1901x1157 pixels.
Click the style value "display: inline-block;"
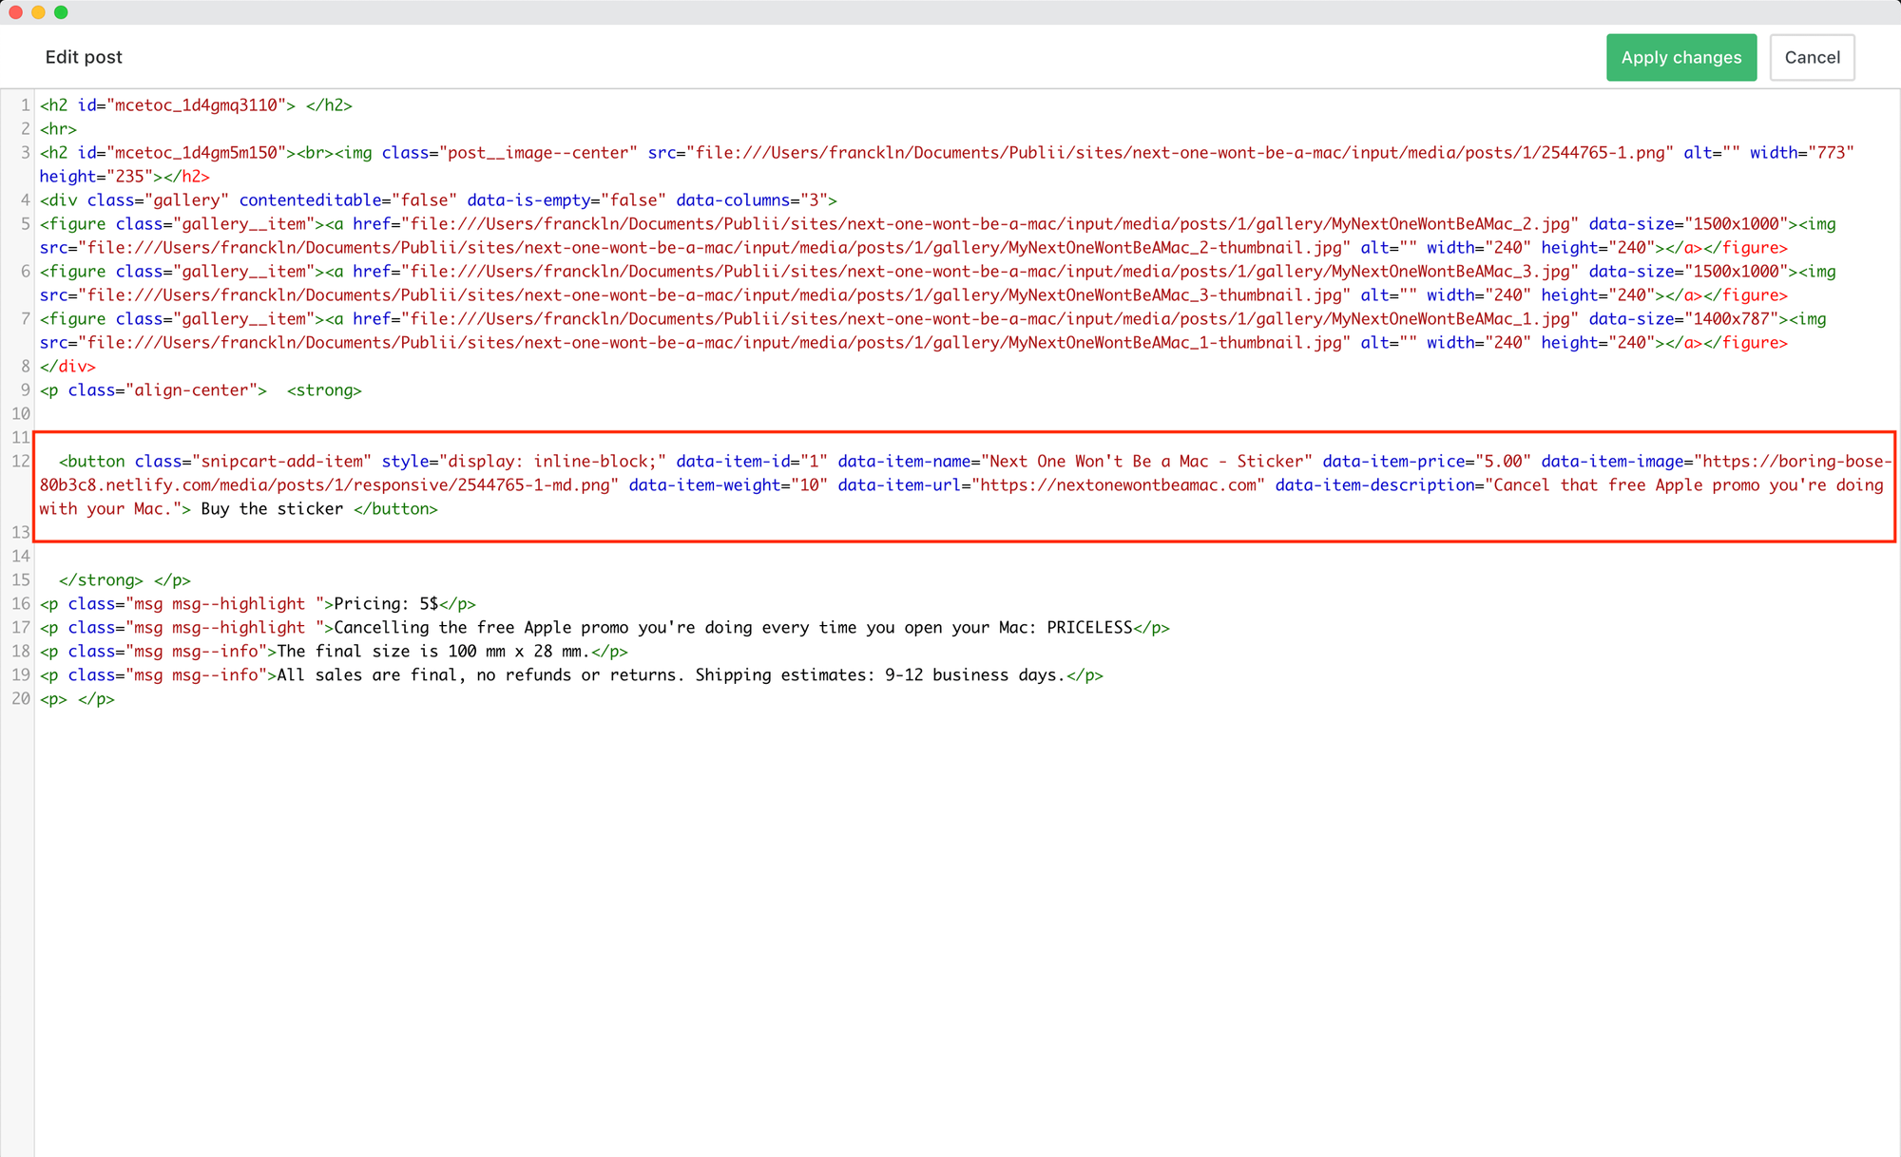552,462
